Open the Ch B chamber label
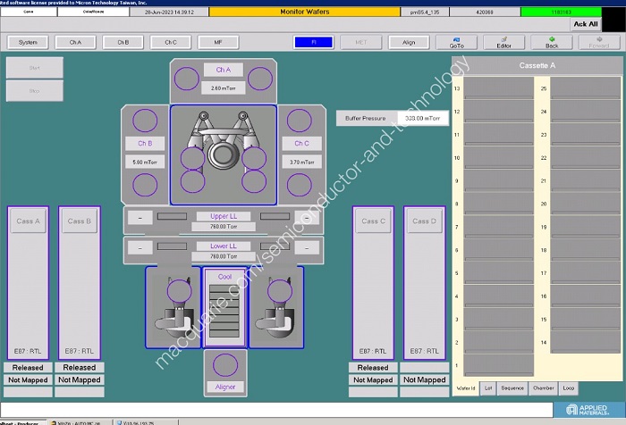The image size is (626, 425). pyautogui.click(x=145, y=143)
